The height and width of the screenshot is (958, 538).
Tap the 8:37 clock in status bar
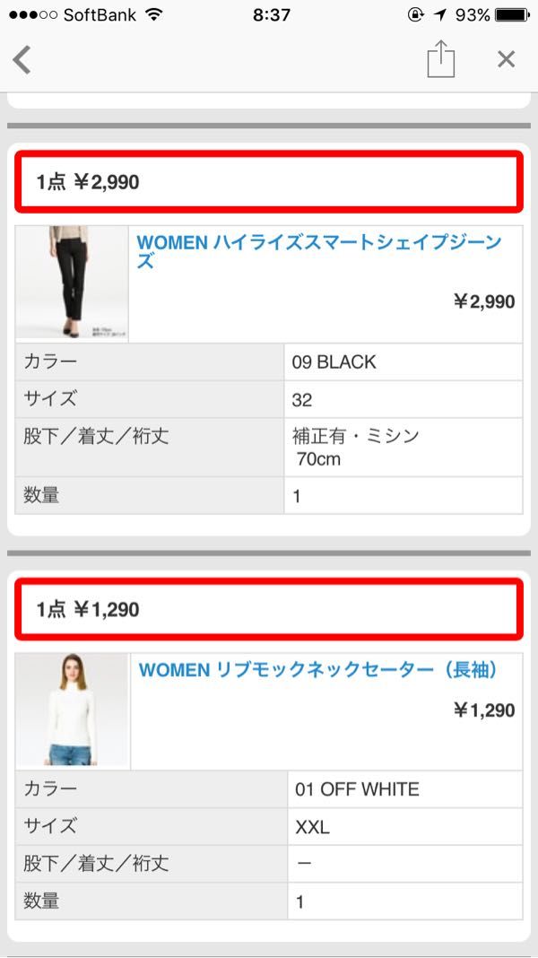click(x=271, y=14)
